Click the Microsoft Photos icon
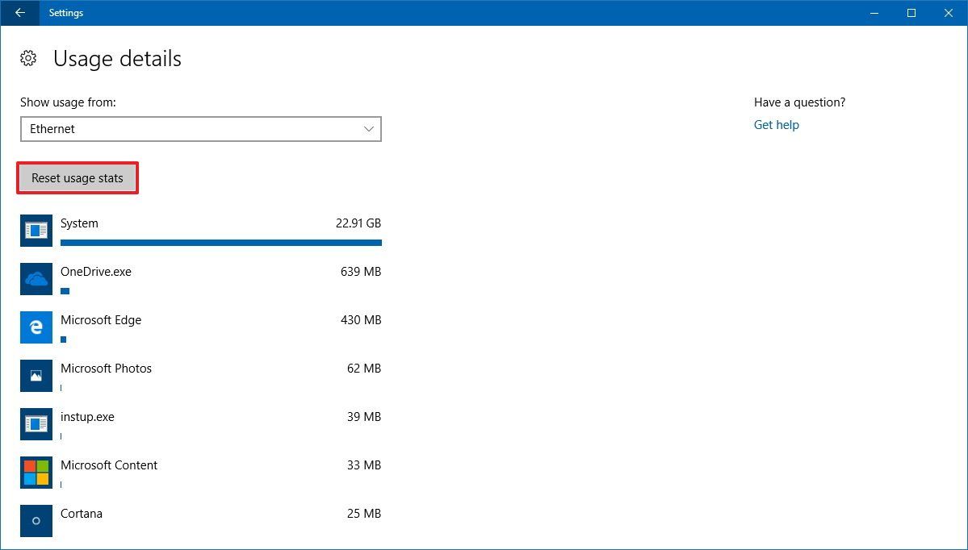This screenshot has width=968, height=550. click(36, 376)
